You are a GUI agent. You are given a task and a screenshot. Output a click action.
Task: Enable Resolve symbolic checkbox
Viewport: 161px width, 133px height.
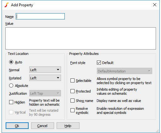tap(72, 110)
